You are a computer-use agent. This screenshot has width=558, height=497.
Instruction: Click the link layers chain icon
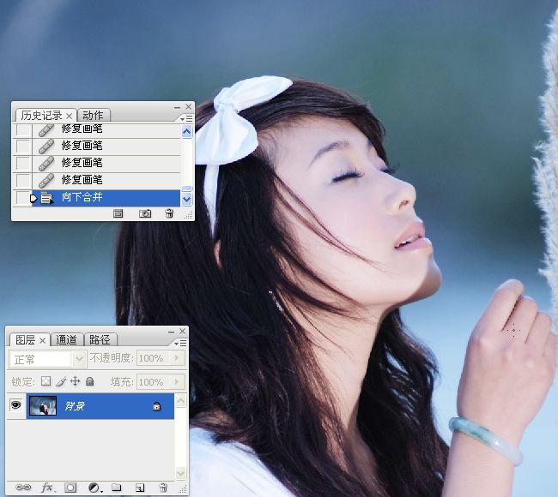(24, 488)
